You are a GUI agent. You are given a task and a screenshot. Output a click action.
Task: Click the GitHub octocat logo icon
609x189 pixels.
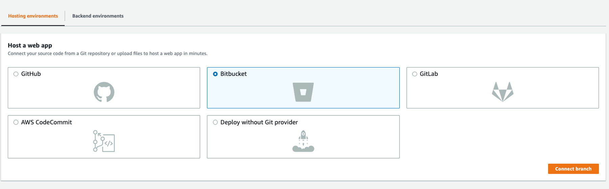104,92
